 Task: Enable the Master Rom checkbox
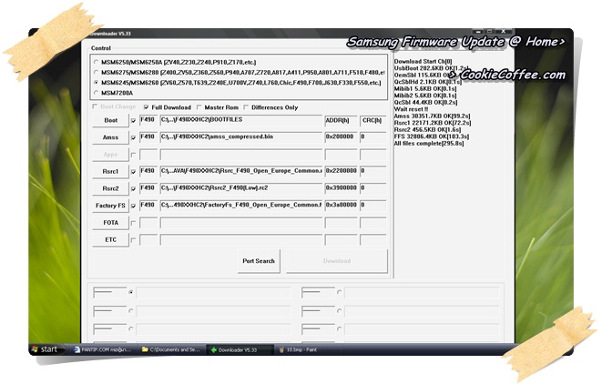point(199,107)
